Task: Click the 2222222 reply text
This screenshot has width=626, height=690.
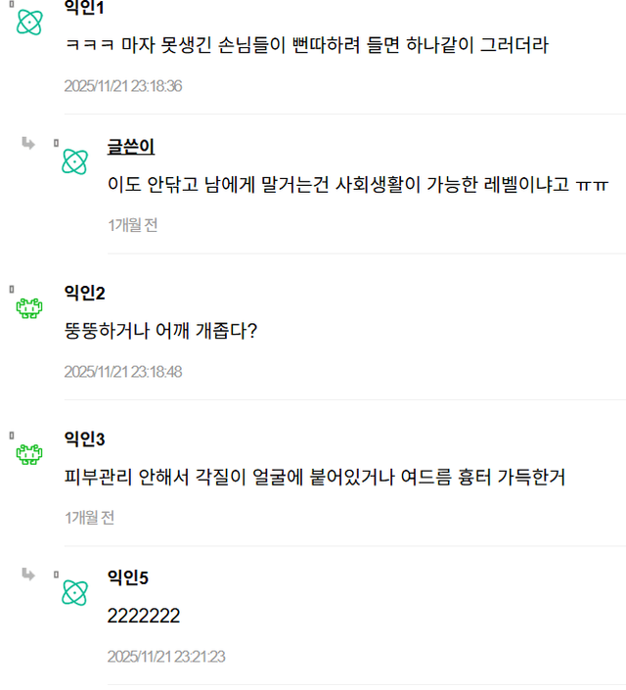Action: [144, 617]
